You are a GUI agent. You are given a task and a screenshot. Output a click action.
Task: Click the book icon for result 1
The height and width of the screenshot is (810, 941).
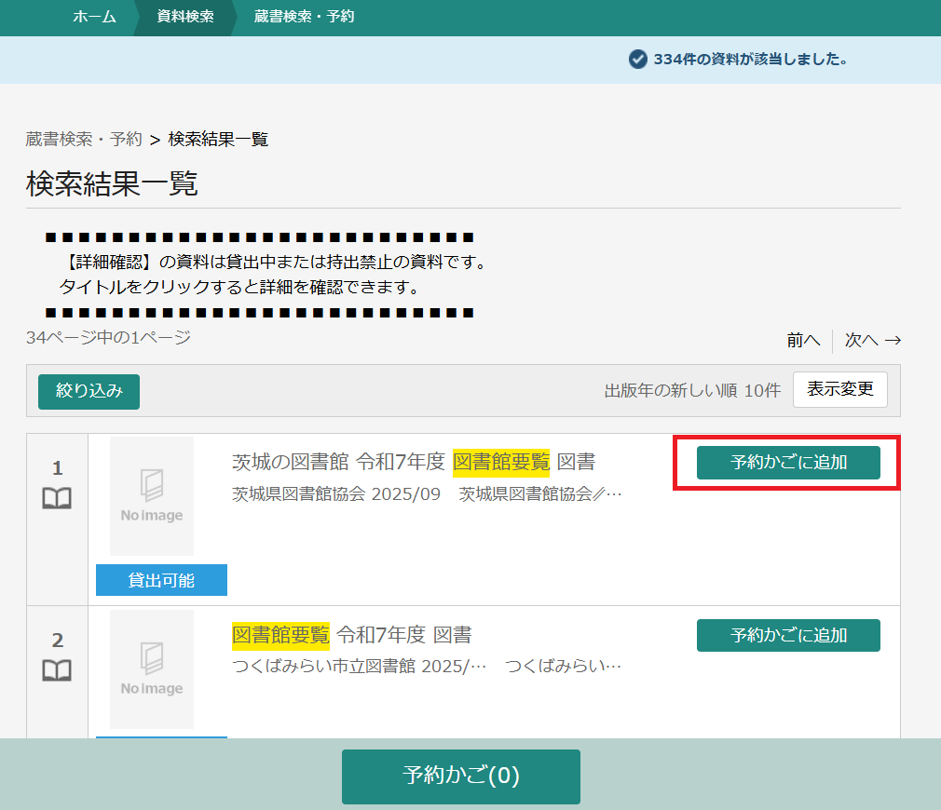click(57, 500)
